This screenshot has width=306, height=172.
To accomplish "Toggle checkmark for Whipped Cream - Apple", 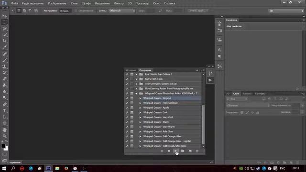I will (127, 107).
